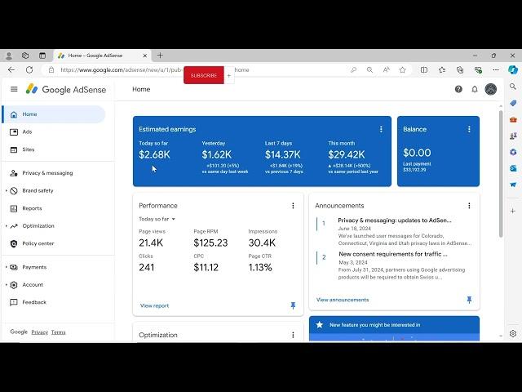Click the View announcements link
Viewport: 522px width, 392px height.
coord(343,300)
